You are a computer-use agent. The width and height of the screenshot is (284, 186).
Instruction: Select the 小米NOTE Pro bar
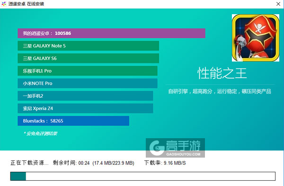pos(88,83)
